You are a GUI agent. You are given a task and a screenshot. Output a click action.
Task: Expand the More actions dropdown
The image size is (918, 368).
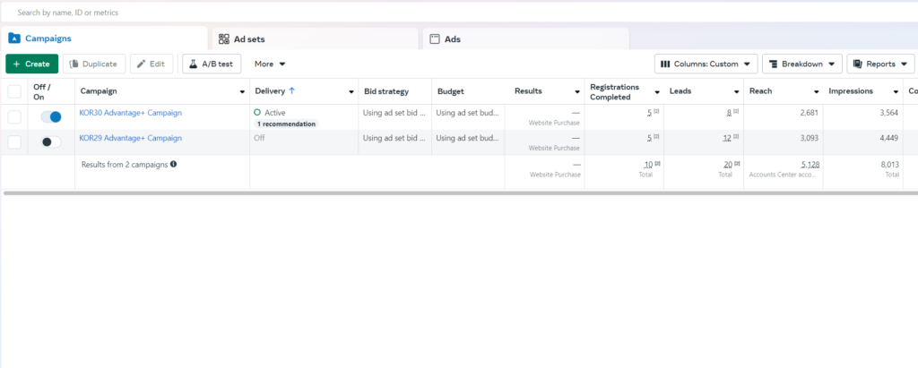270,64
